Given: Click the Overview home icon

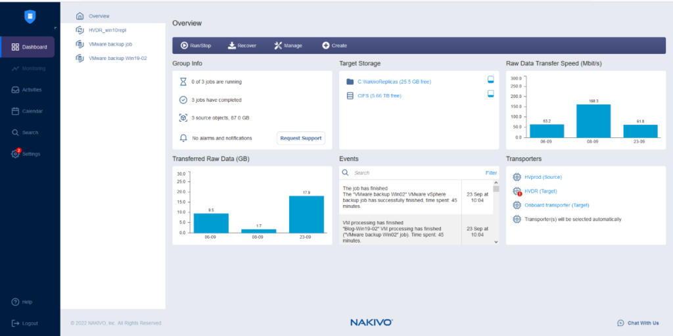Looking at the screenshot, I should pyautogui.click(x=80, y=16).
